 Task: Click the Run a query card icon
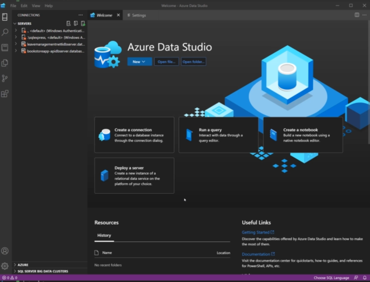point(189,135)
